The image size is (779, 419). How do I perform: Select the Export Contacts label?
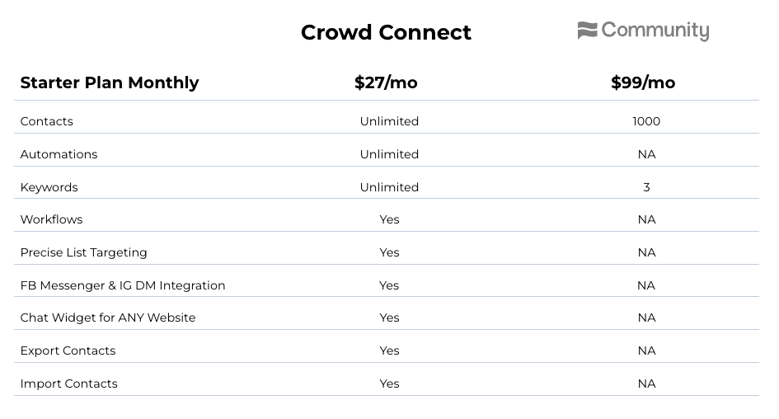tap(68, 351)
